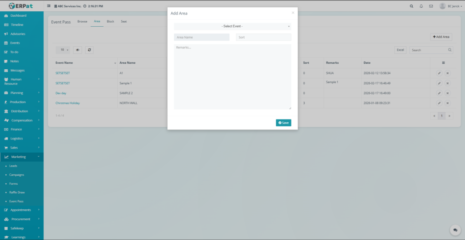Toggle column visibility eye button
This screenshot has height=240, width=465.
point(78,50)
